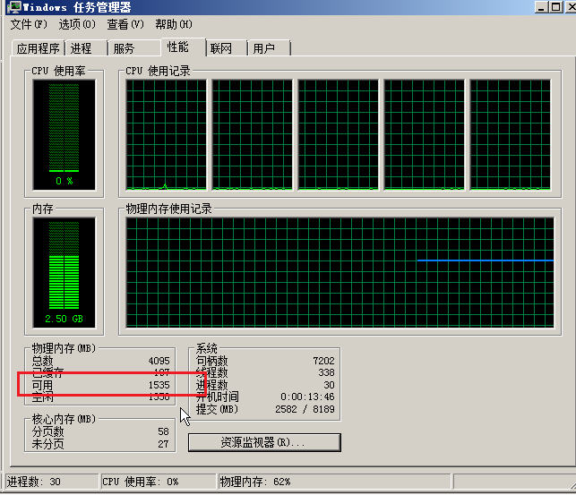Click the 可用 value 1535
This screenshot has height=495, width=576.
pos(159,385)
